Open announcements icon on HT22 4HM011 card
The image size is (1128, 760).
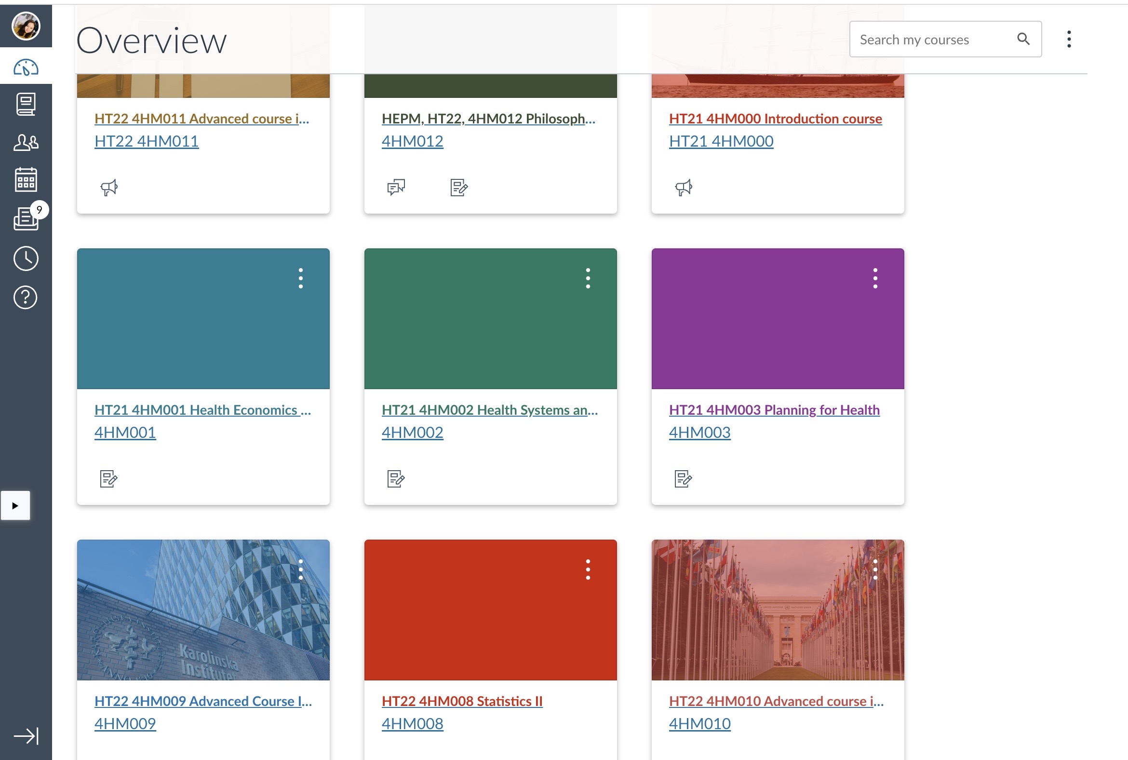click(109, 188)
